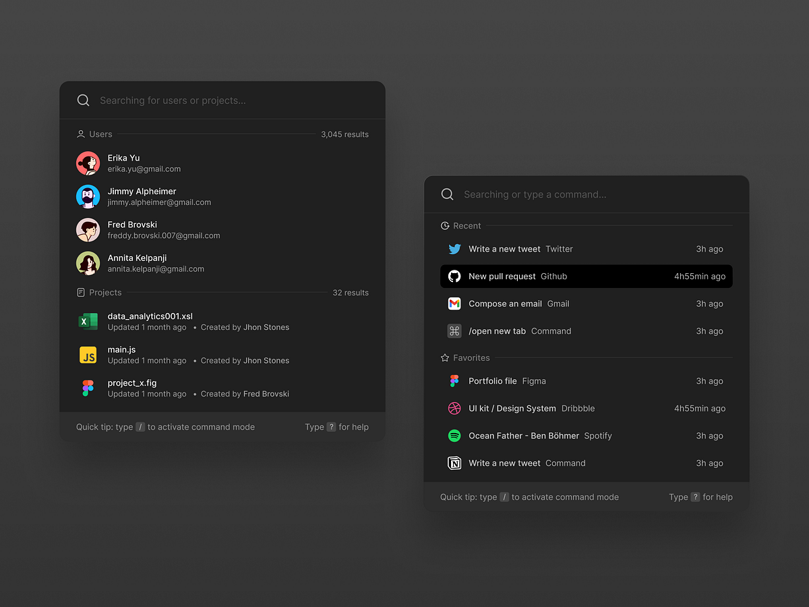Select Erika Yu's avatar

88,163
